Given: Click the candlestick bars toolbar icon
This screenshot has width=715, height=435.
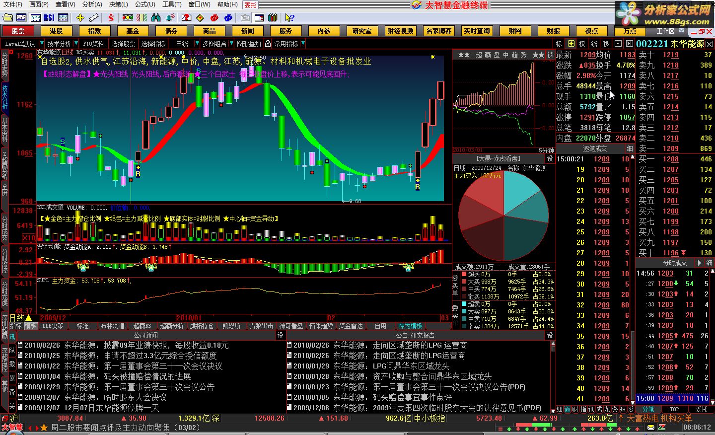Looking at the screenshot, I should pos(35,17).
